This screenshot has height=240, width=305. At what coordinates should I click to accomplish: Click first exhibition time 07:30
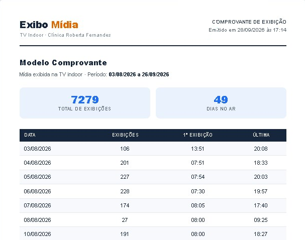(x=198, y=191)
